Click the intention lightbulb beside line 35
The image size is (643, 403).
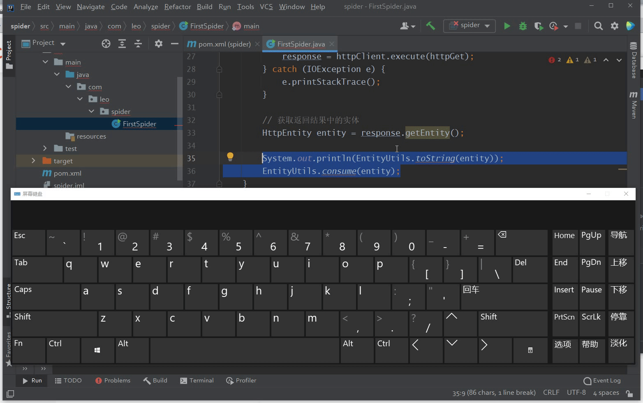tap(230, 157)
